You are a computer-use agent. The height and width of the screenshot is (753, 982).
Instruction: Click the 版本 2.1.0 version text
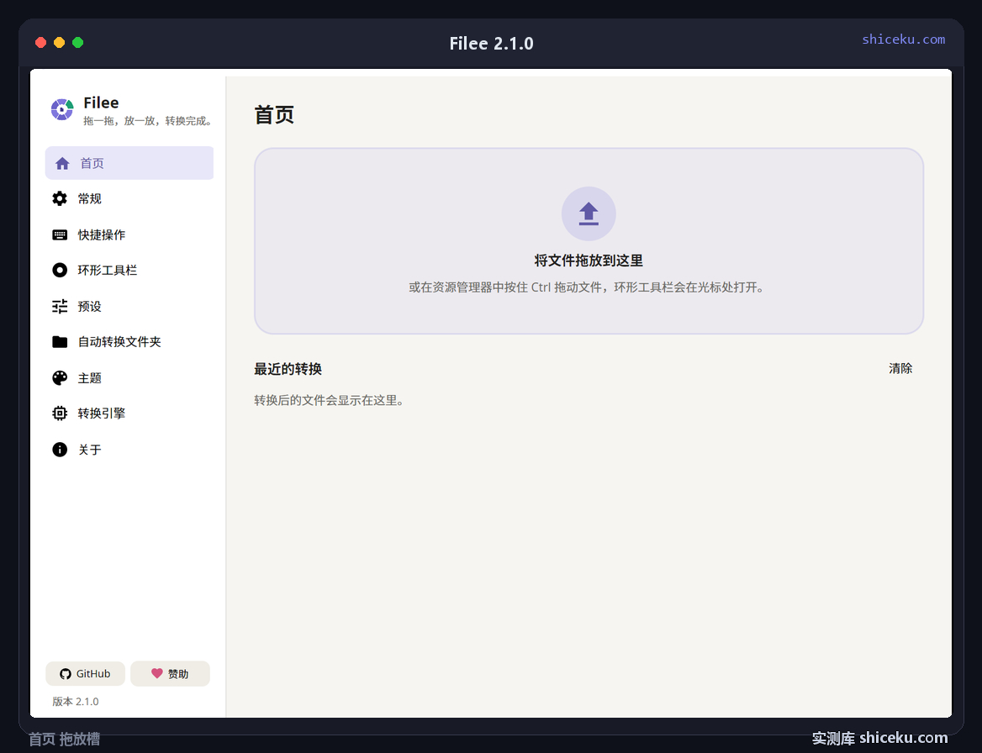pyautogui.click(x=75, y=701)
